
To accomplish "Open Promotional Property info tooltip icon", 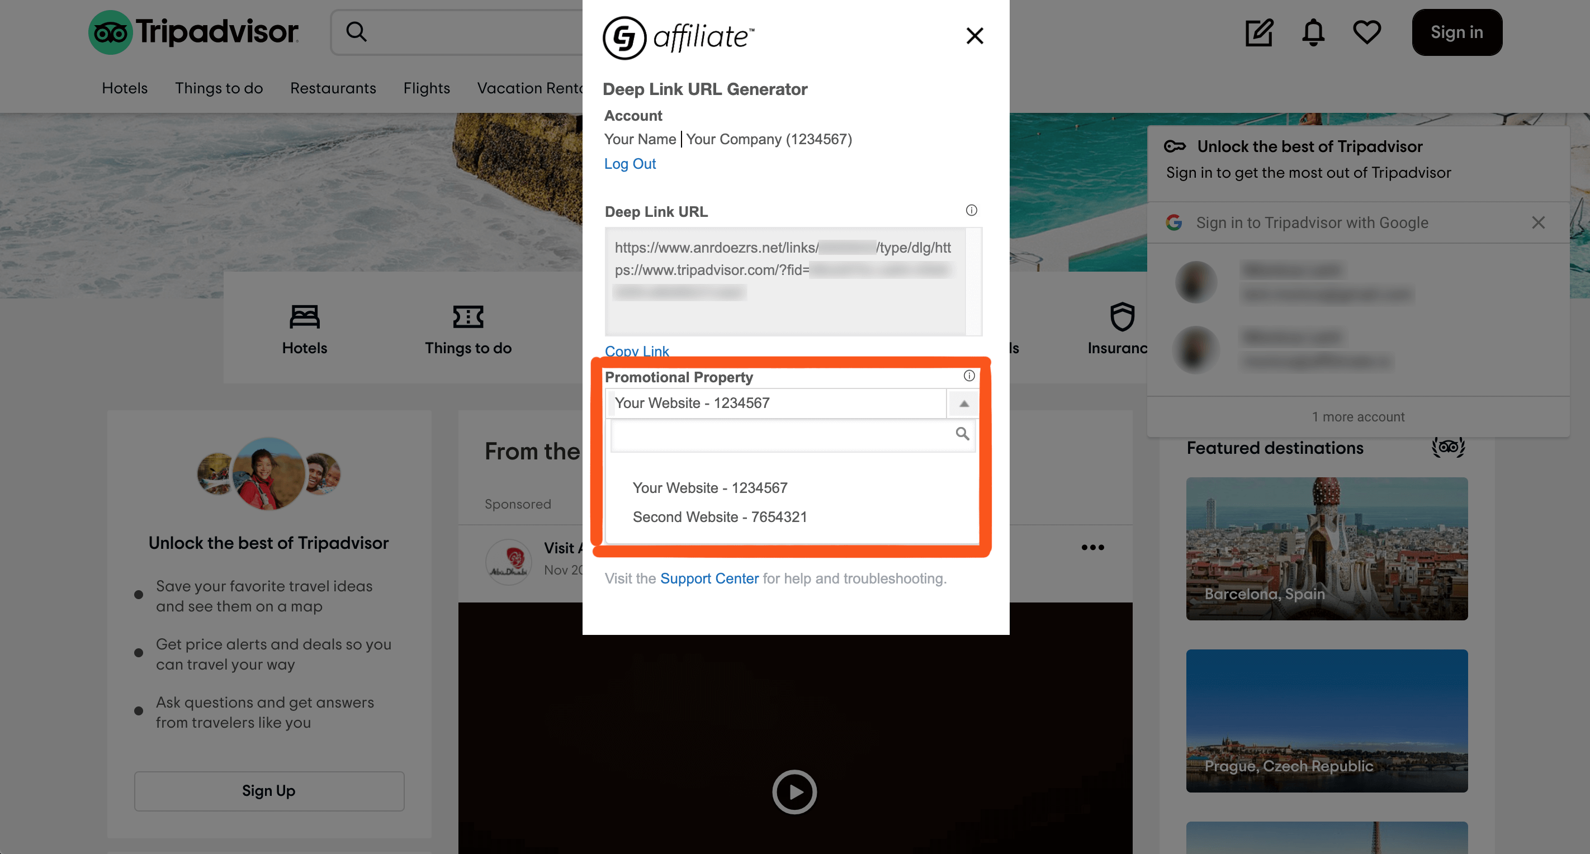I will (969, 376).
